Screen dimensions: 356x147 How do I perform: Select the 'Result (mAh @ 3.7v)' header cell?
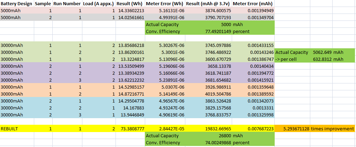click(x=209, y=3)
